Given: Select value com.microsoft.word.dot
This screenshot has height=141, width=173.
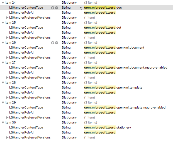Looking at the screenshot, I should [103, 27].
